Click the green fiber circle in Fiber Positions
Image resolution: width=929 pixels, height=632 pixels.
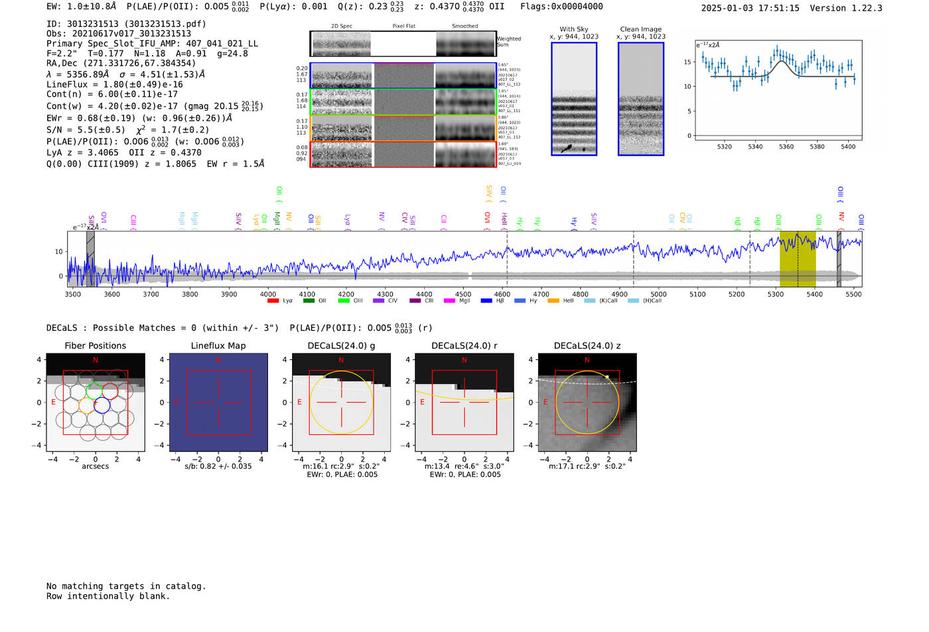click(x=94, y=391)
